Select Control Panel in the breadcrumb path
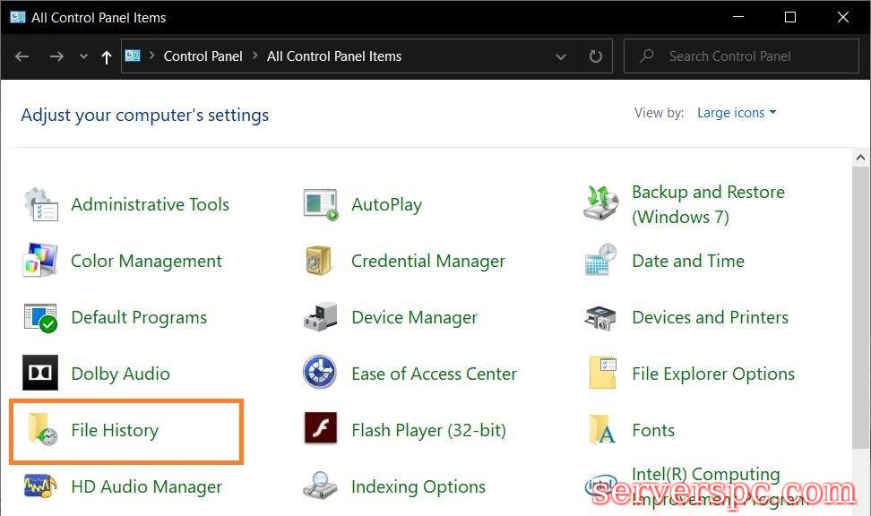The height and width of the screenshot is (516, 871). point(203,56)
